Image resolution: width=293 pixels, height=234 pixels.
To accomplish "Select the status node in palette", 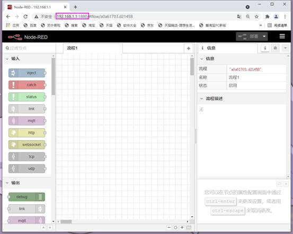I will coord(27,97).
